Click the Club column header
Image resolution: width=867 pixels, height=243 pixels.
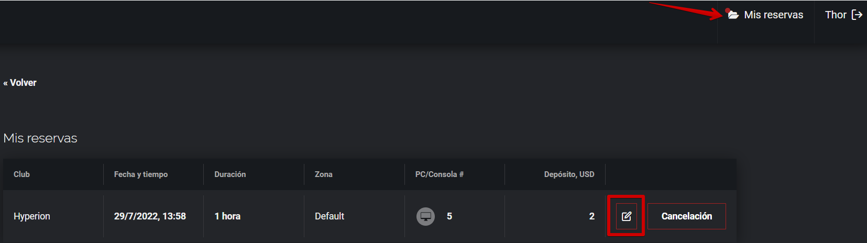click(21, 174)
